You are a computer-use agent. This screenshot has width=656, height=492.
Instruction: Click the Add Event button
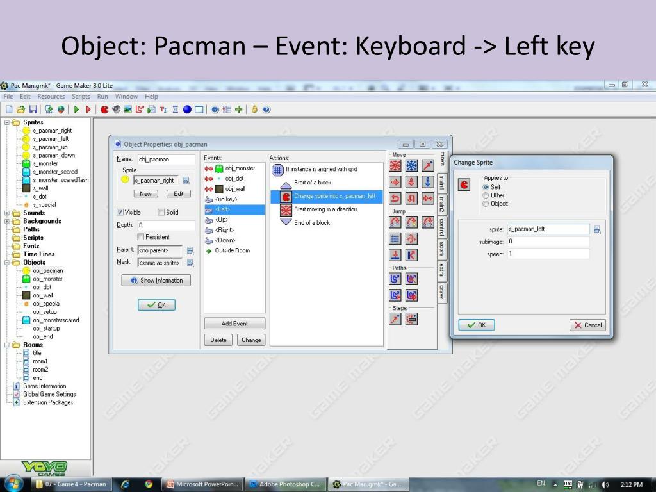coord(234,324)
